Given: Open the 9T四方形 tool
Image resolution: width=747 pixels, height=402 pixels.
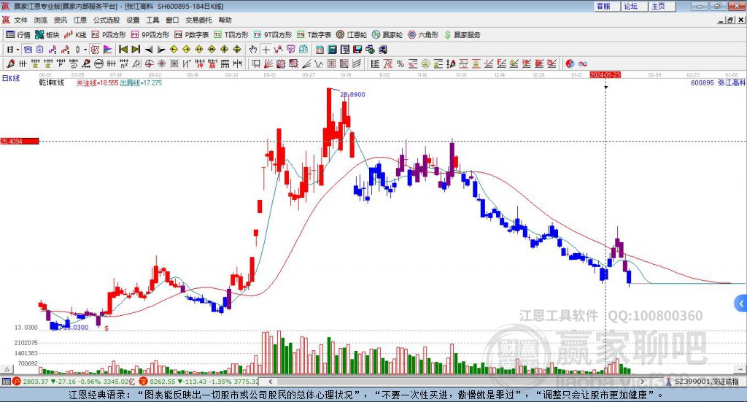Looking at the screenshot, I should 273,35.
